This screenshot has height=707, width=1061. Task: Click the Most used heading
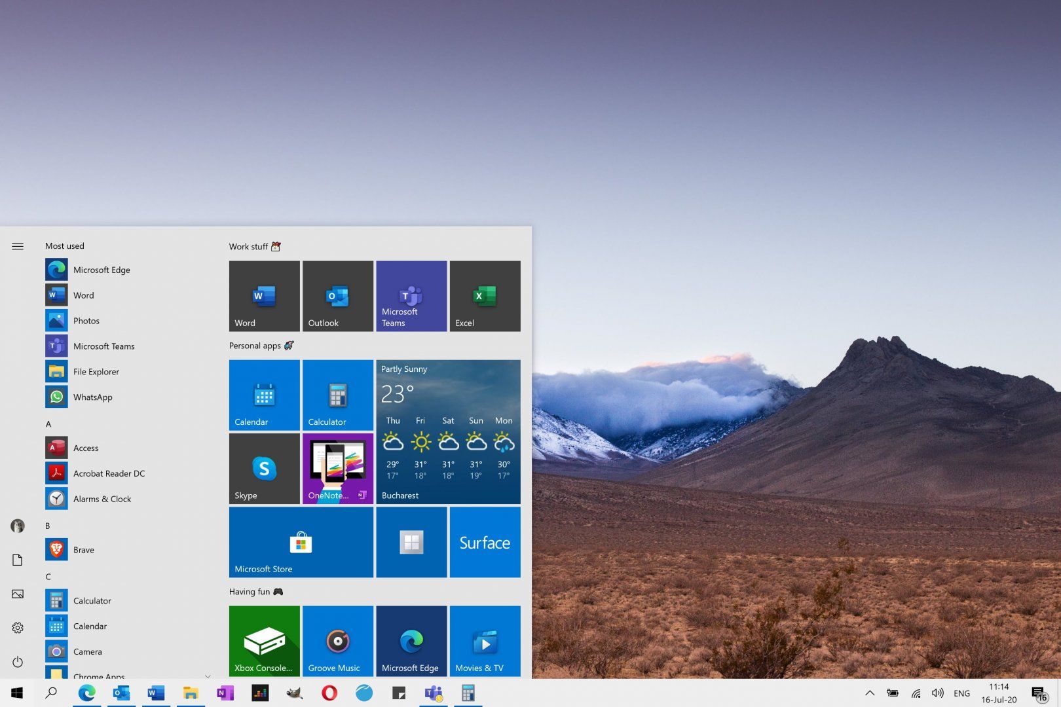(65, 246)
